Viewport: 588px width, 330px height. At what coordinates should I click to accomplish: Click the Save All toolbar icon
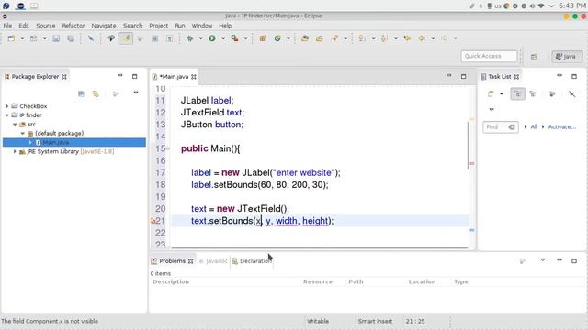point(71,38)
